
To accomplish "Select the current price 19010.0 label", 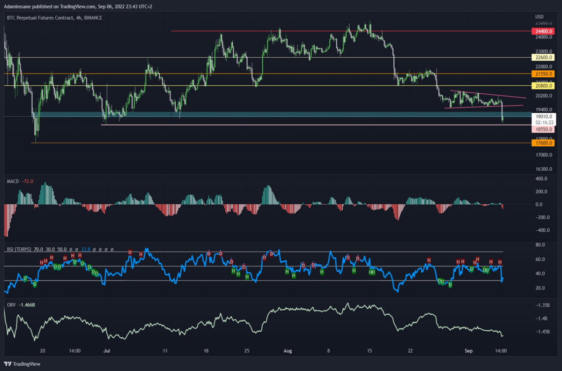I will click(x=543, y=116).
